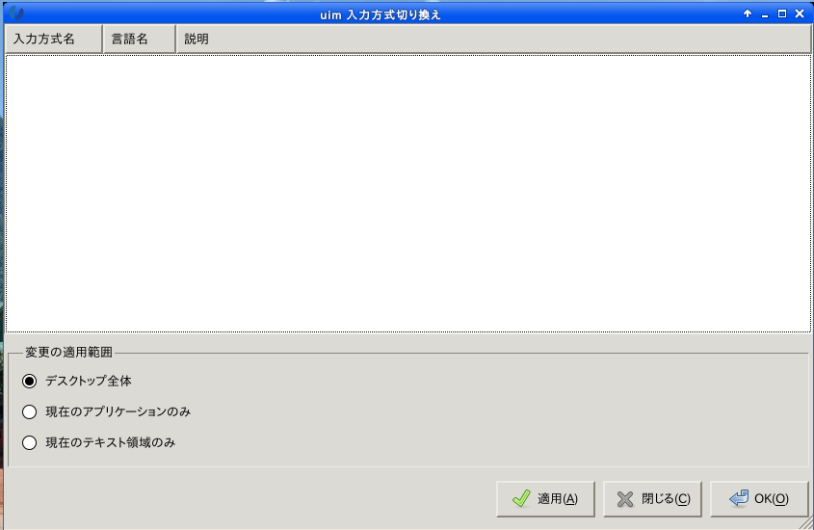The height and width of the screenshot is (530, 814).
Task: Sort by the 入力方式名 column header
Action: pyautogui.click(x=54, y=39)
